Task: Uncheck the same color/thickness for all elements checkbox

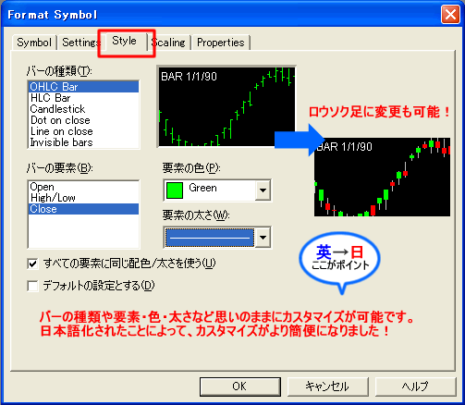Action: (32, 264)
